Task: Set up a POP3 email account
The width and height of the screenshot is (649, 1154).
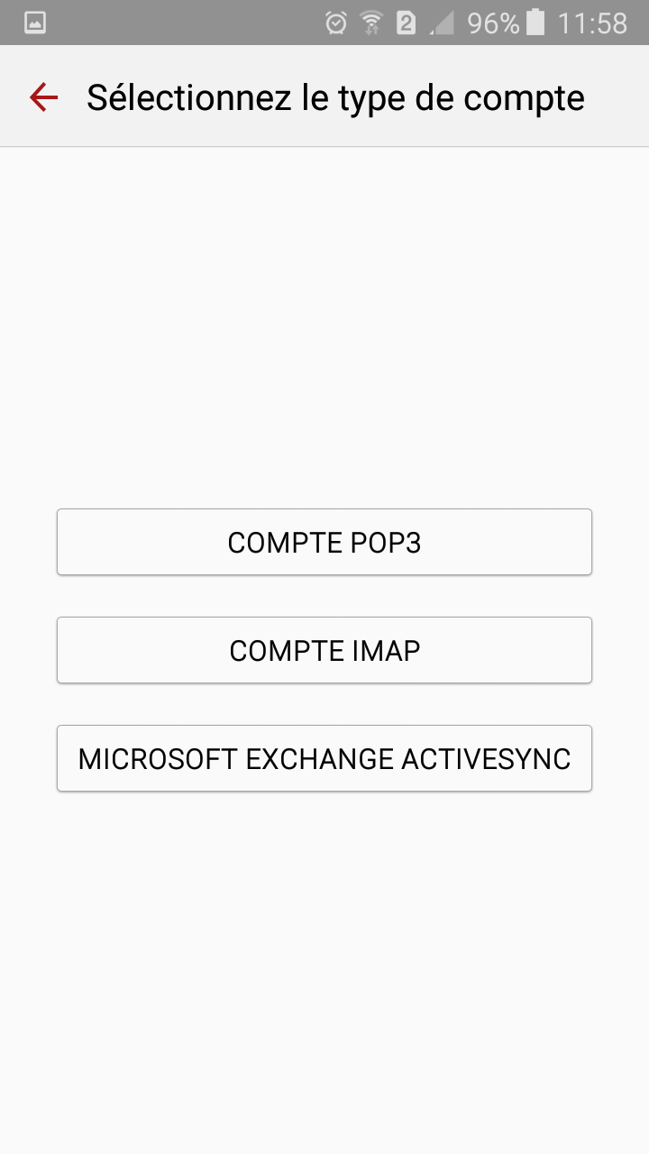Action: pyautogui.click(x=324, y=542)
